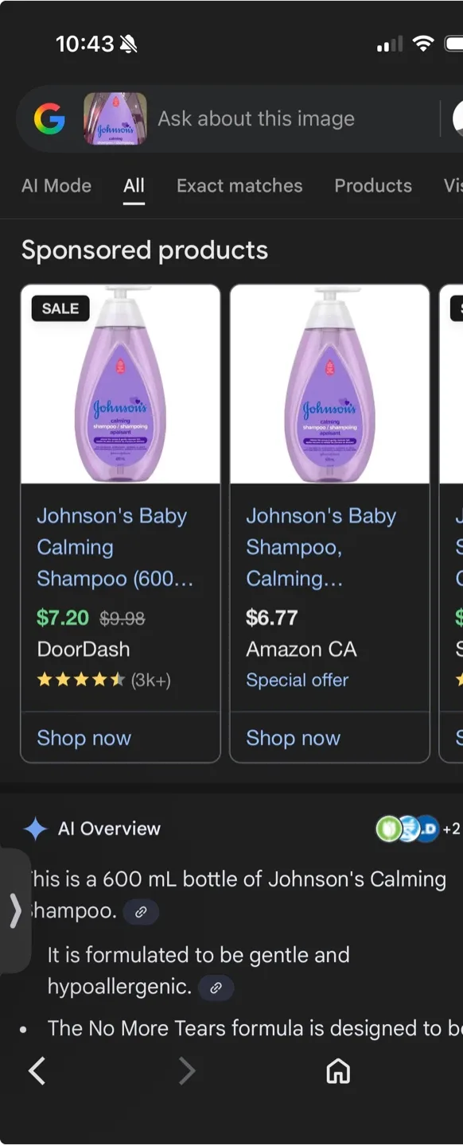Switch to the AI Mode tab
Image resolution: width=463 pixels, height=1145 pixels.
(x=56, y=185)
